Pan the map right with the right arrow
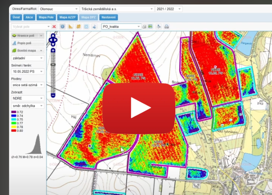 (56, 40)
